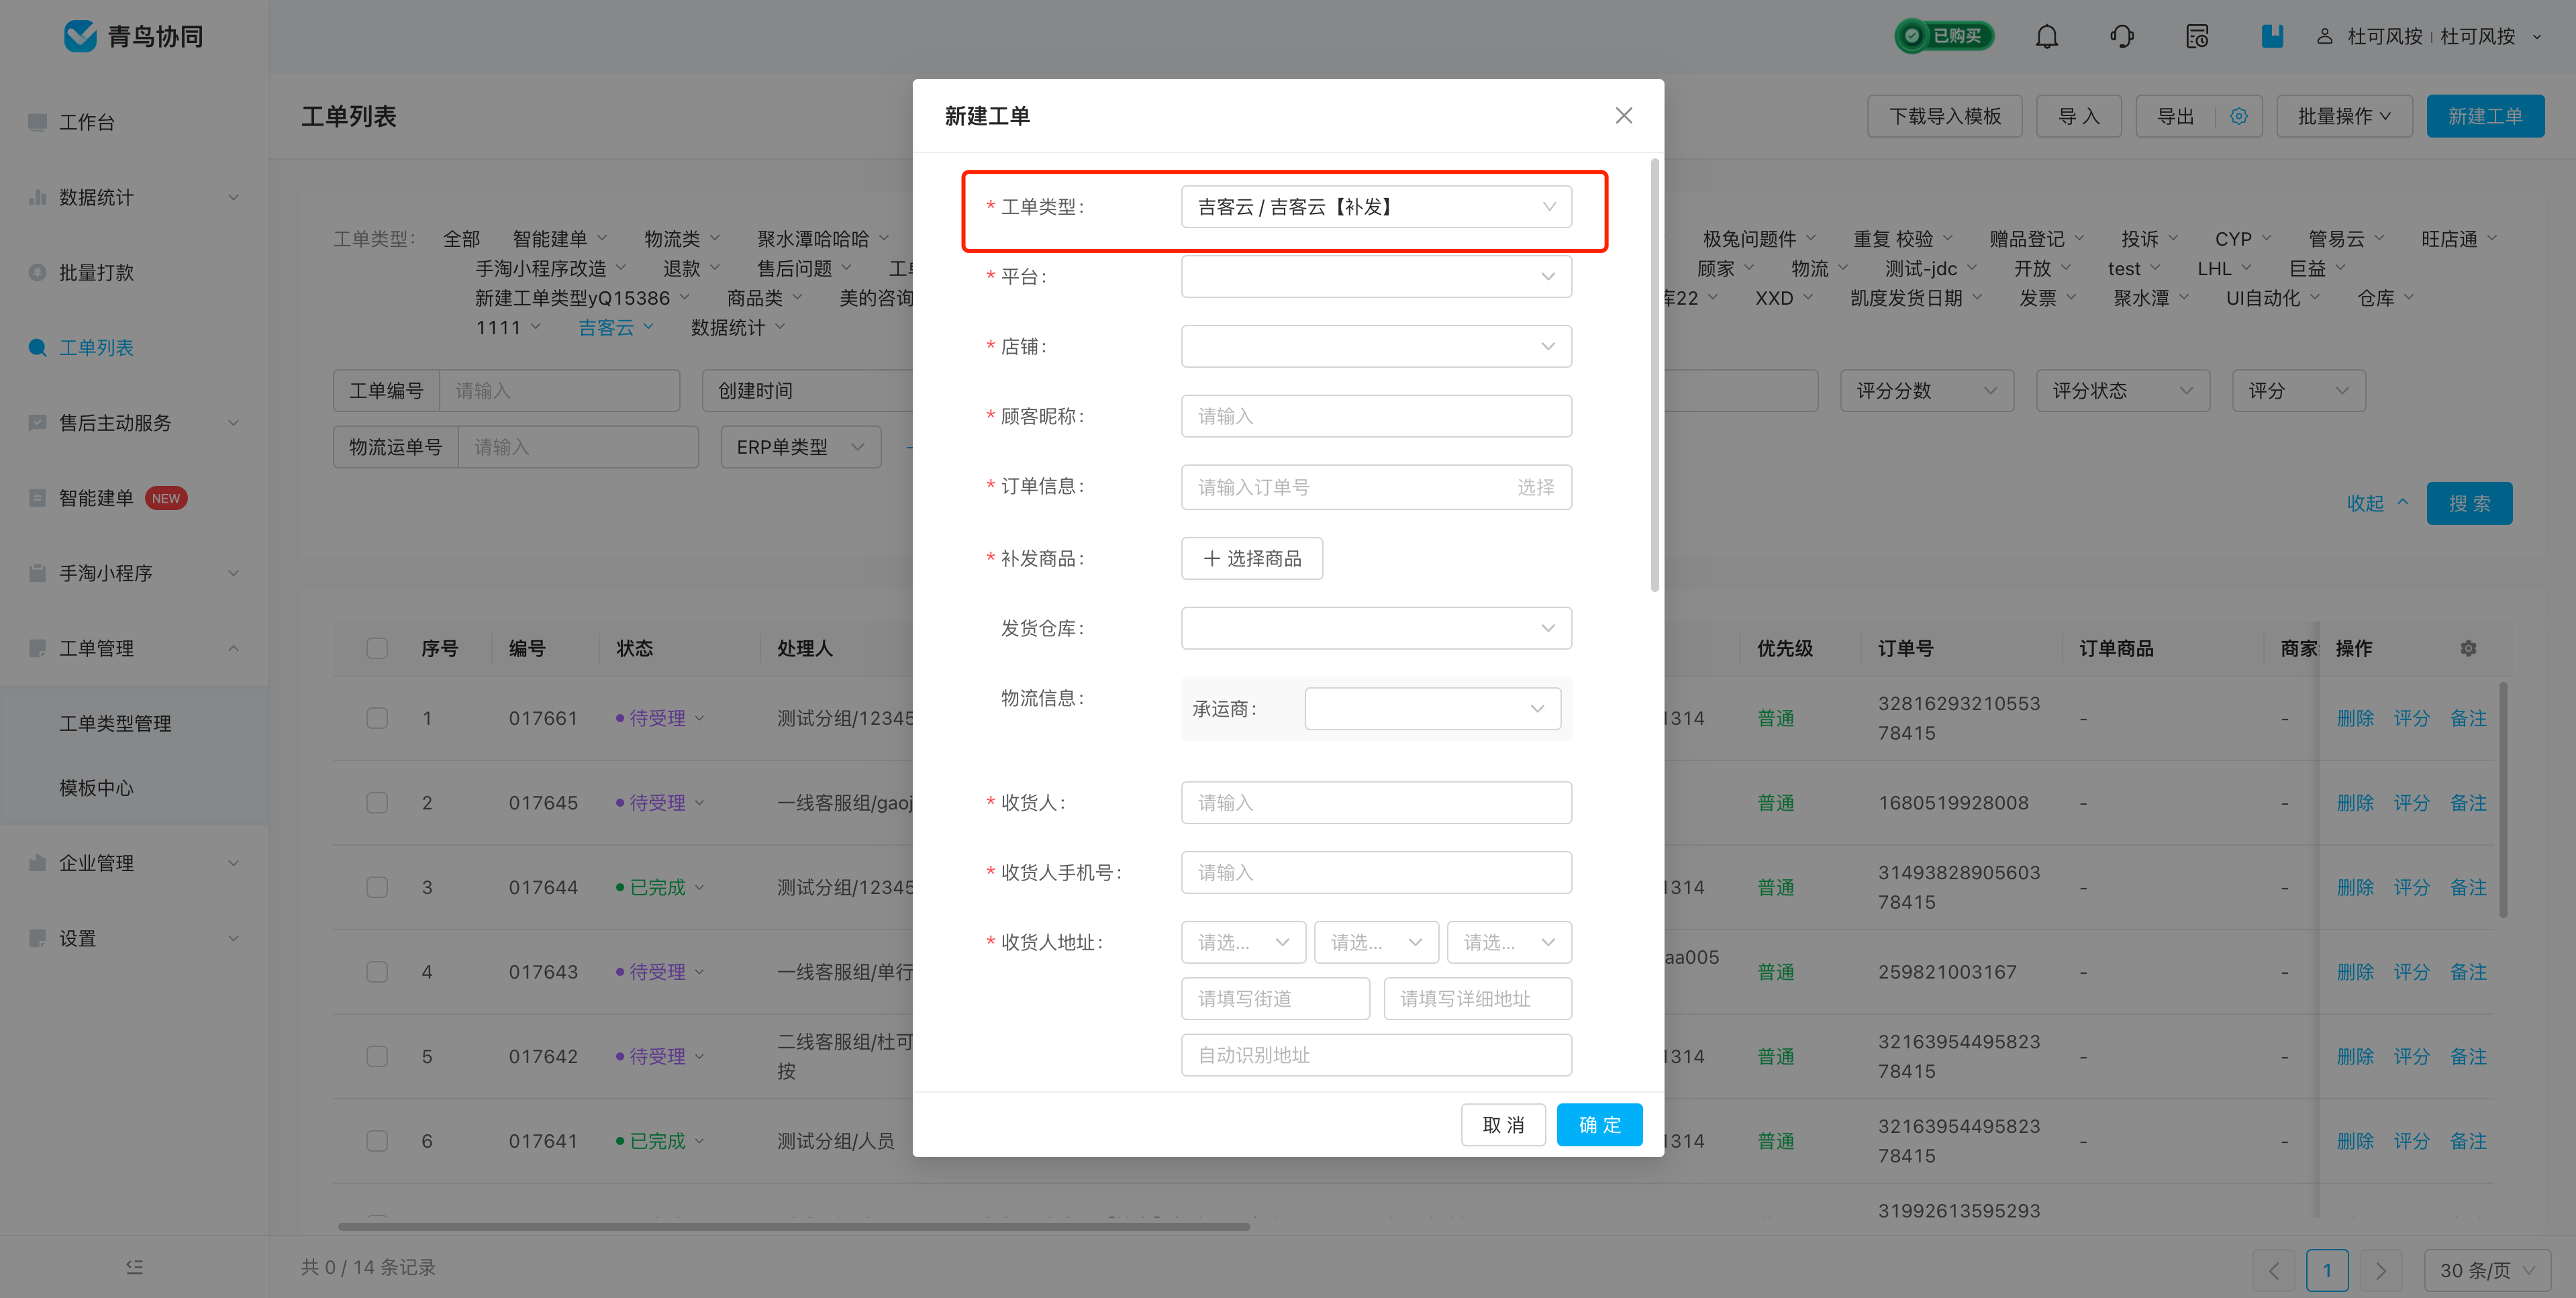
Task: Click 选择 in the order info field
Action: point(1535,487)
